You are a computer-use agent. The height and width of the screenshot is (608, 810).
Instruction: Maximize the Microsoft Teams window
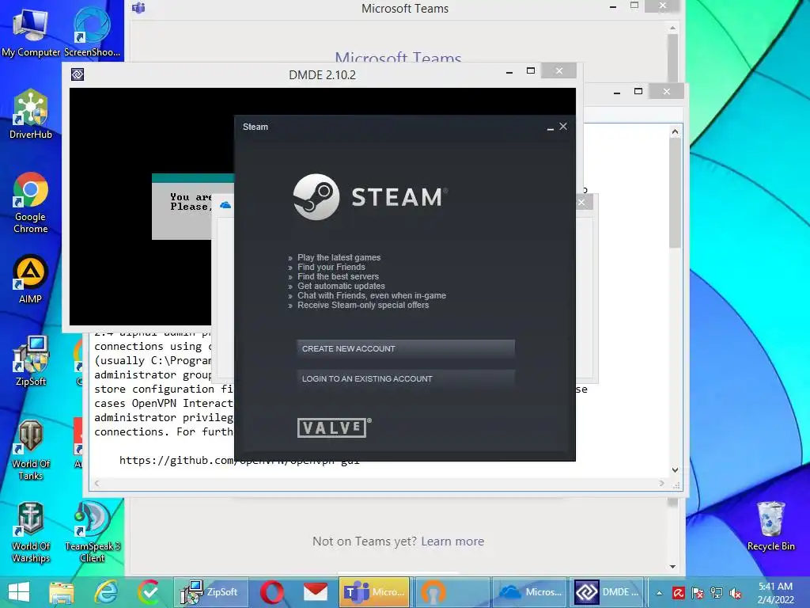coord(634,6)
